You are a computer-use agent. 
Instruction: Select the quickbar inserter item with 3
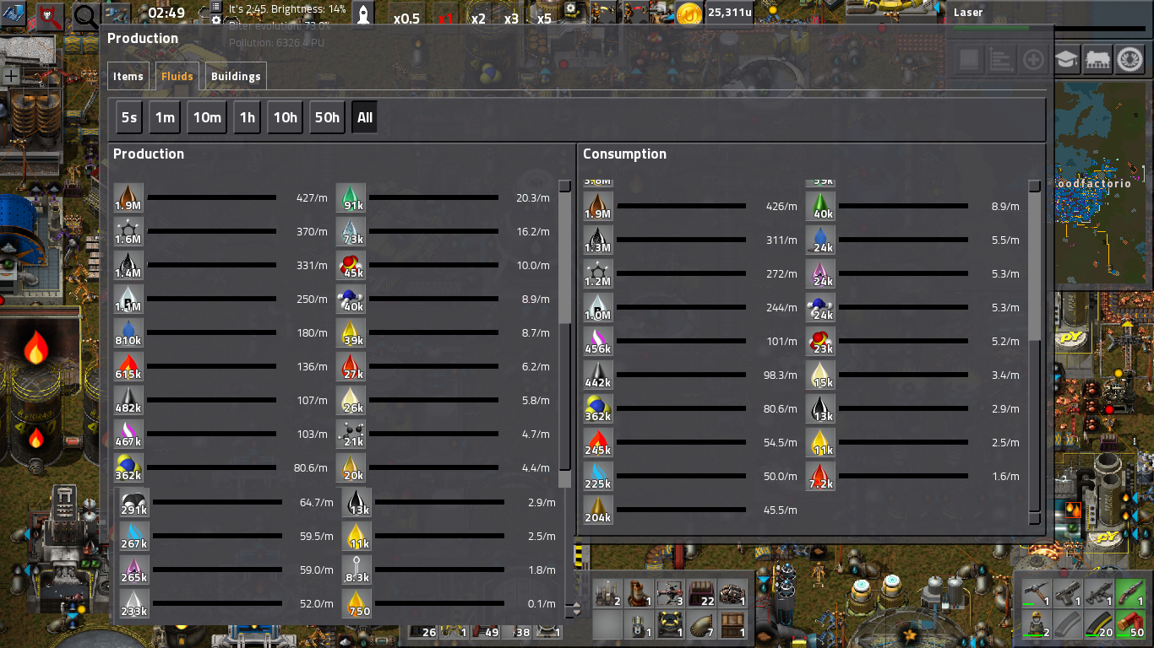click(x=670, y=593)
